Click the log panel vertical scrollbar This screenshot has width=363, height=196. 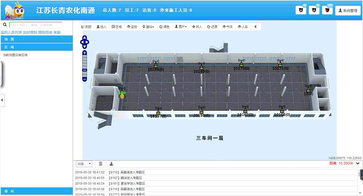point(359,182)
